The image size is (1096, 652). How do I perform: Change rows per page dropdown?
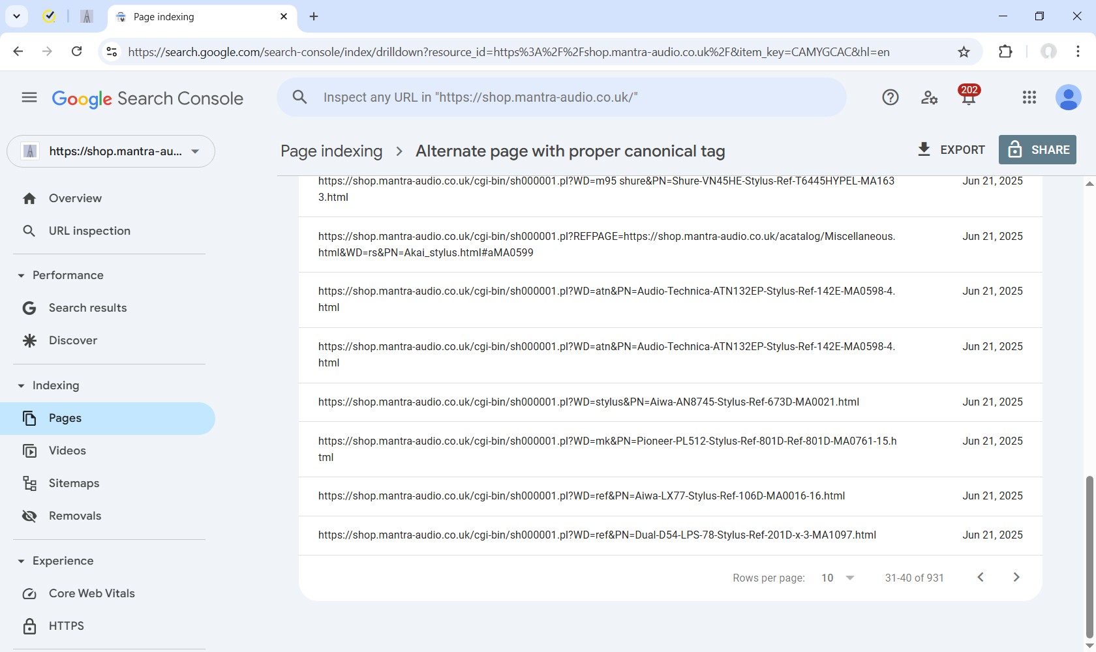pyautogui.click(x=838, y=578)
